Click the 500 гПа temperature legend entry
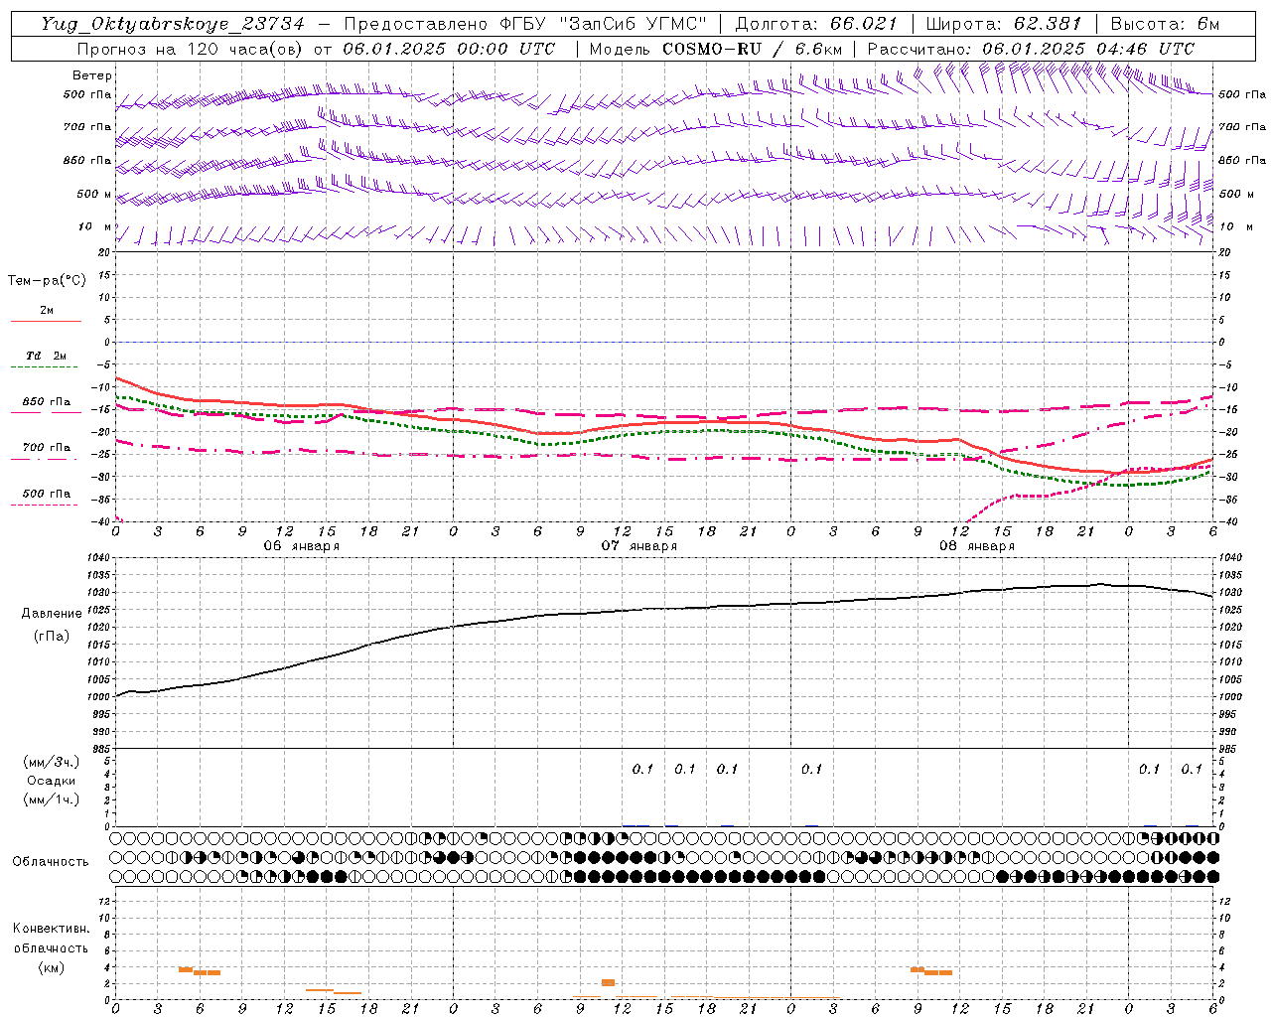Viewport: 1271px width, 1017px height. [x=47, y=494]
